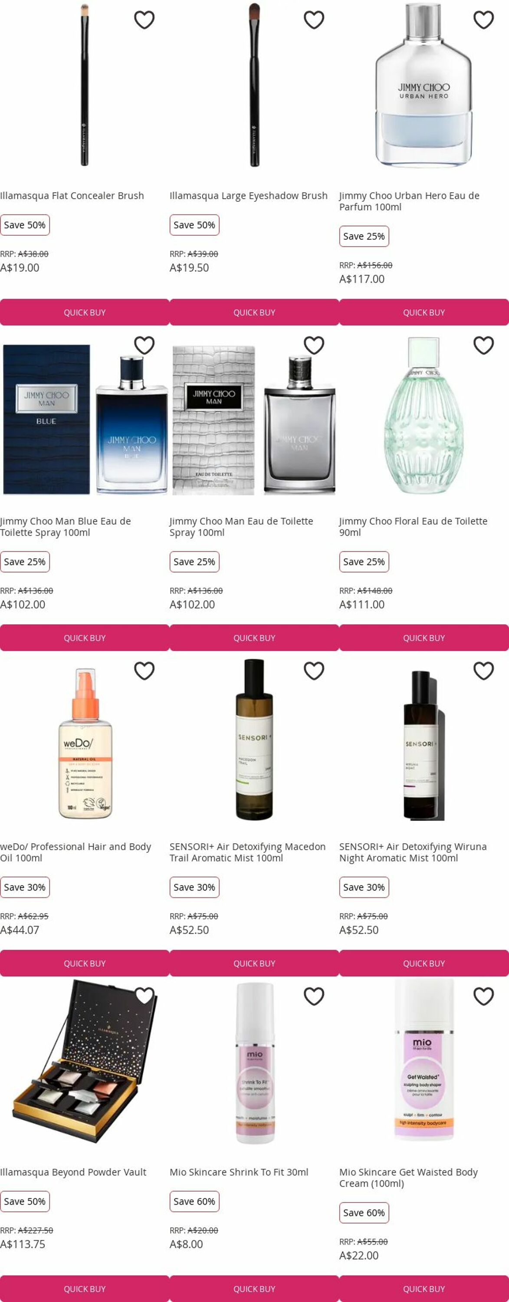
Task: Quick Buy SENSORI+ Wiruna Night Aromatic Mist
Action: 424,963
